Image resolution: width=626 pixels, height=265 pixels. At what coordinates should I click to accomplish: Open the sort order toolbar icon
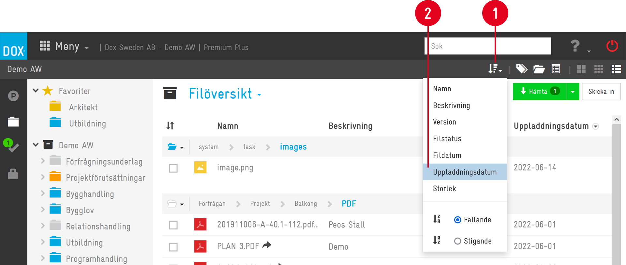click(x=494, y=69)
